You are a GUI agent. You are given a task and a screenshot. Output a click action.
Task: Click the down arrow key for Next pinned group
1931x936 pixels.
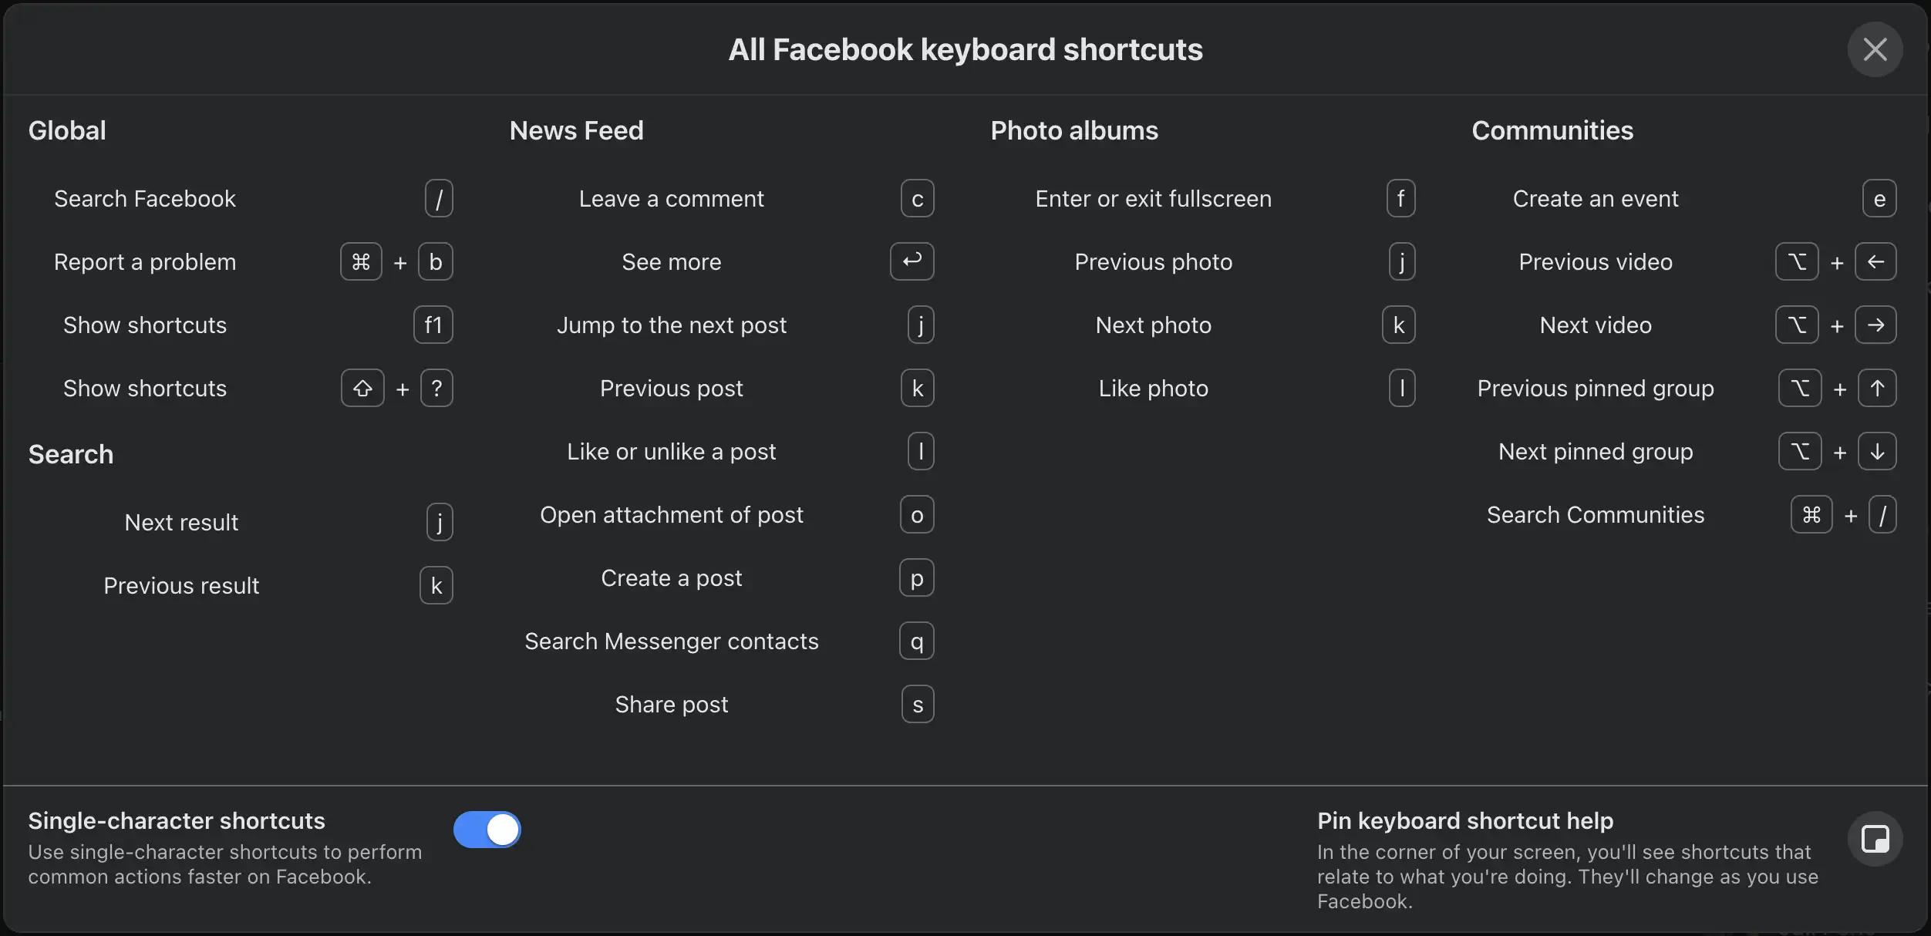pos(1877,452)
